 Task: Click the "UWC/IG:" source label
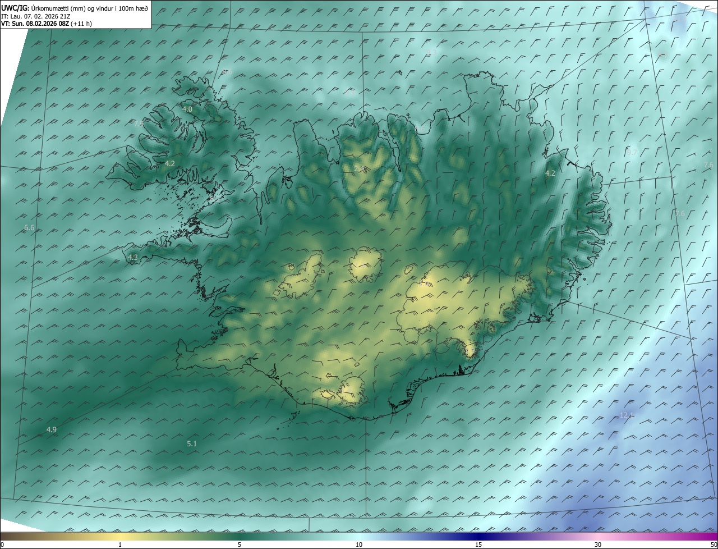tap(16, 8)
